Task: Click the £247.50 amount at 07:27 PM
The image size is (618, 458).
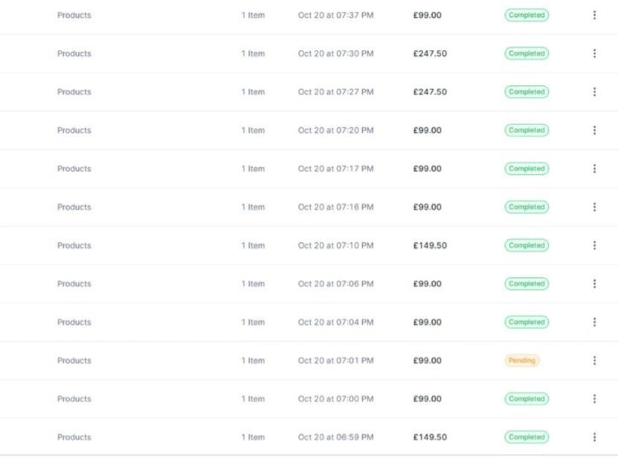Action: point(430,92)
